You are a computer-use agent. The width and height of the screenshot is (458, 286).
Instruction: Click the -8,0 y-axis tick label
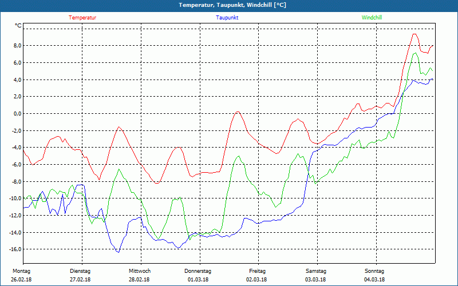(17, 182)
